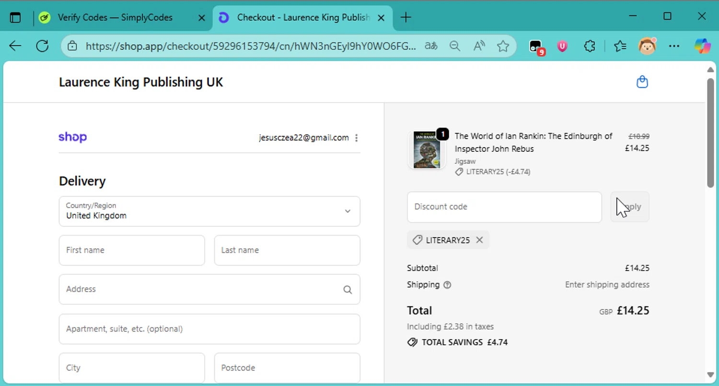Screen dimensions: 719x386
Task: Click the Apartment, suite, etc. field
Action: (209, 329)
